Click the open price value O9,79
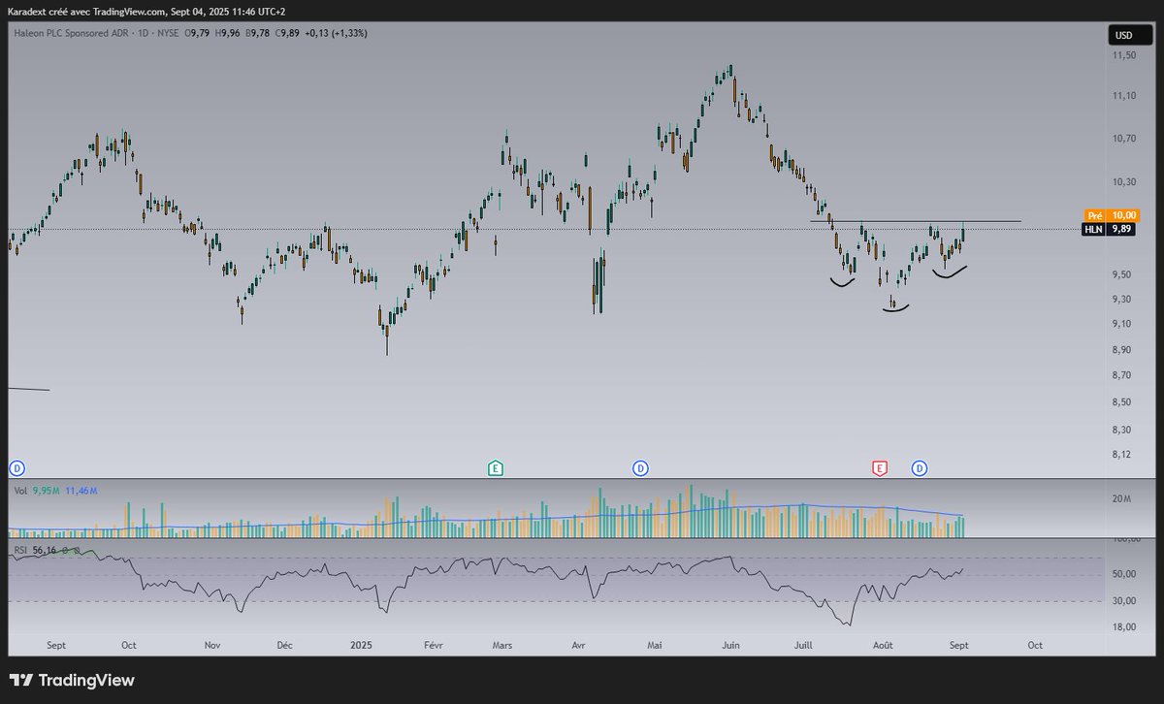The width and height of the screenshot is (1164, 704). [197, 33]
